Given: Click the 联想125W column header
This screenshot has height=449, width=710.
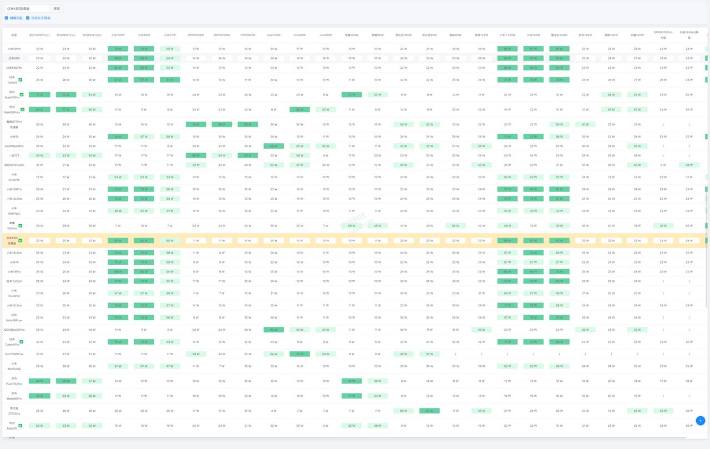Looking at the screenshot, I should (x=481, y=35).
